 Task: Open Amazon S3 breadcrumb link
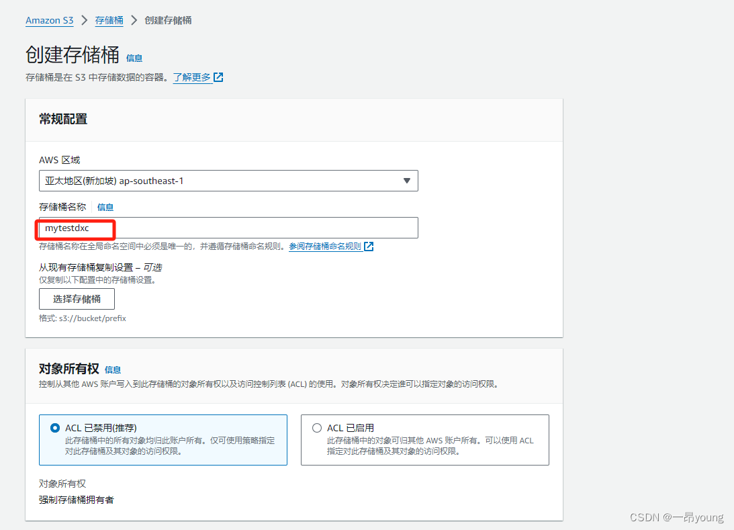(49, 20)
